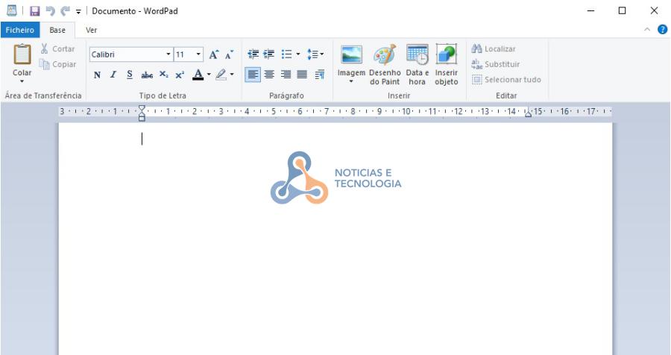Screen dimensions: 671x355
Task: Align text left
Action: 253,75
